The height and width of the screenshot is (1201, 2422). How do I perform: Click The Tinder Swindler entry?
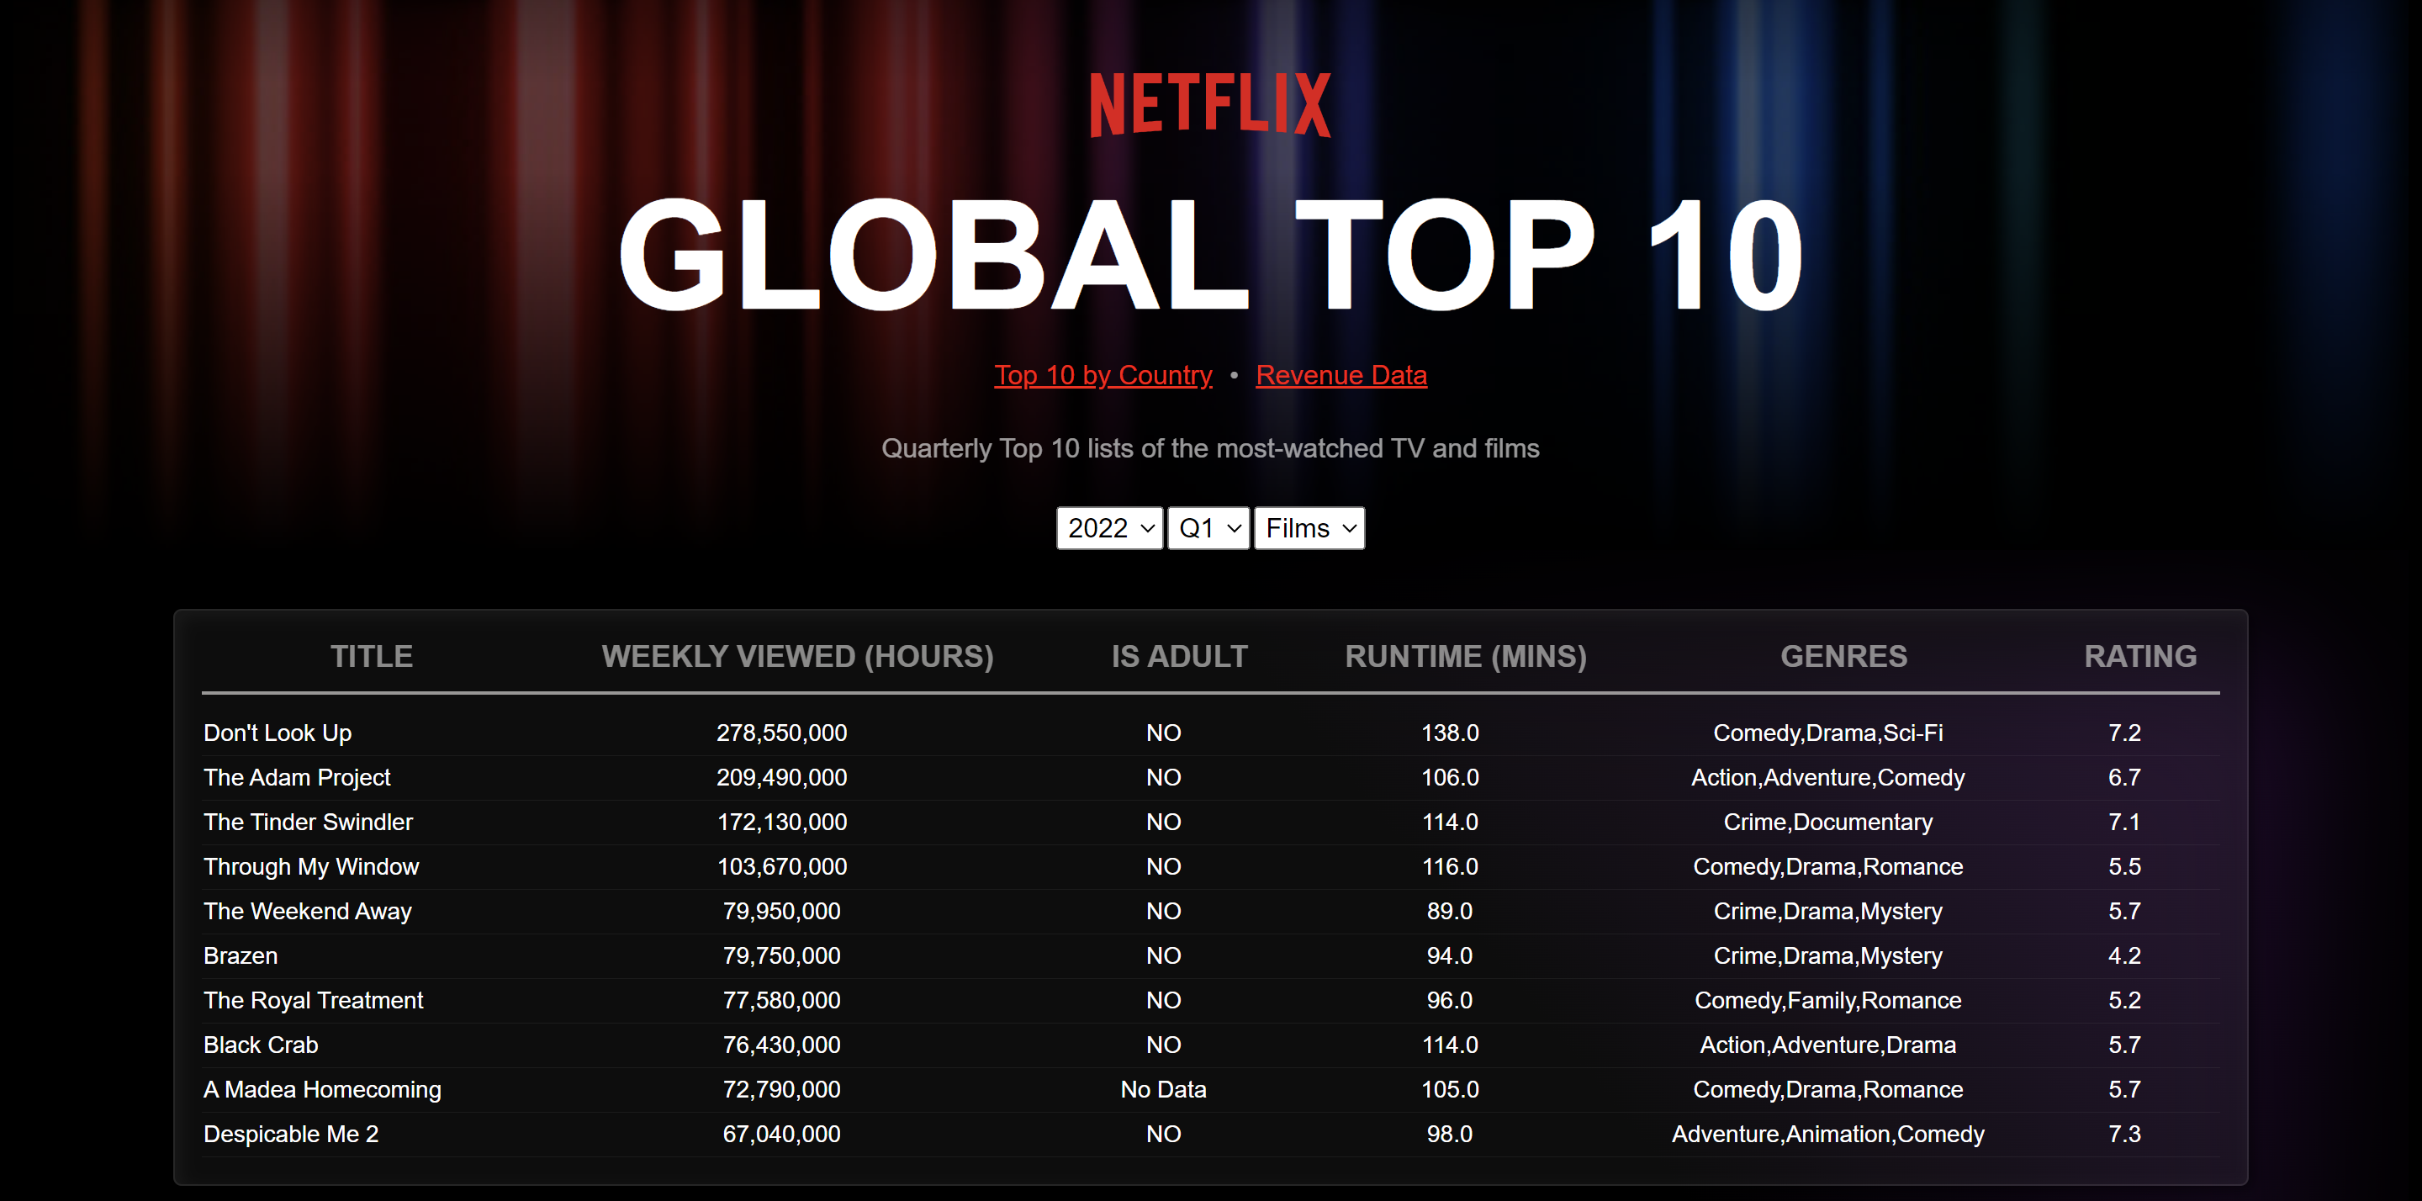coord(309,821)
